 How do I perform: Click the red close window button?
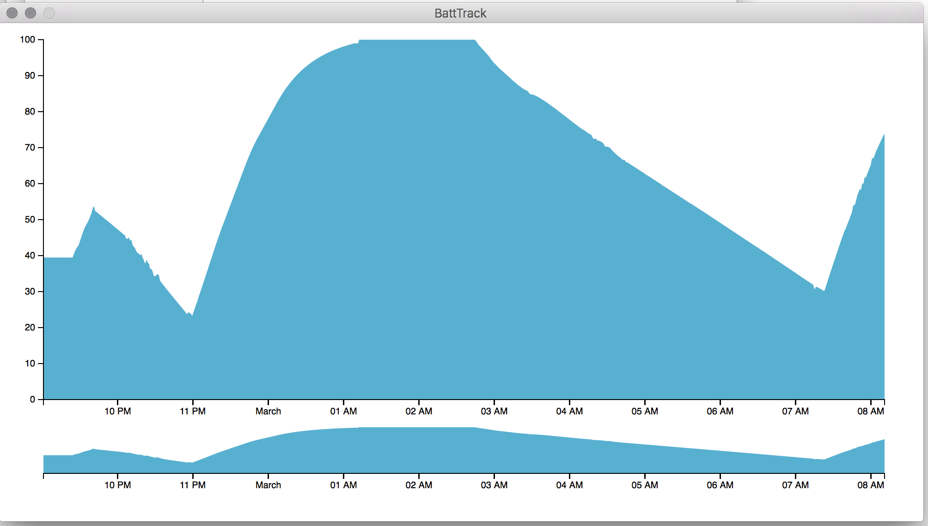pyautogui.click(x=12, y=13)
